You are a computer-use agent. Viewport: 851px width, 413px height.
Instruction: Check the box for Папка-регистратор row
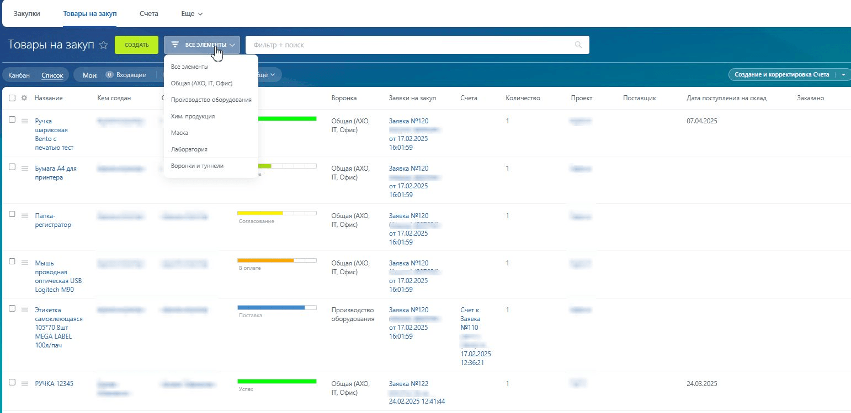click(x=12, y=214)
